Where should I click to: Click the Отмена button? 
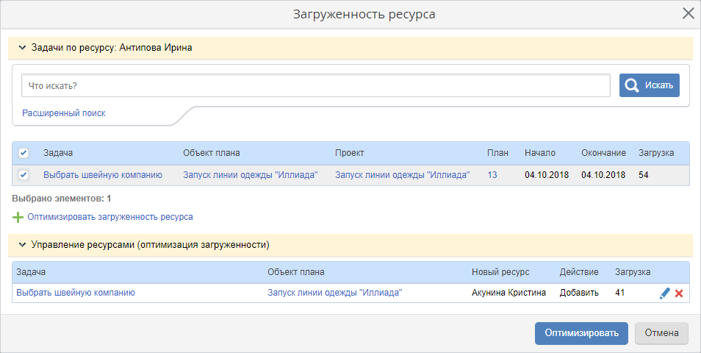click(661, 332)
